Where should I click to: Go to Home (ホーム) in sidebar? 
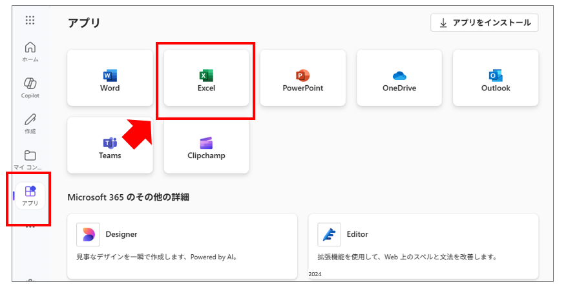coord(30,52)
